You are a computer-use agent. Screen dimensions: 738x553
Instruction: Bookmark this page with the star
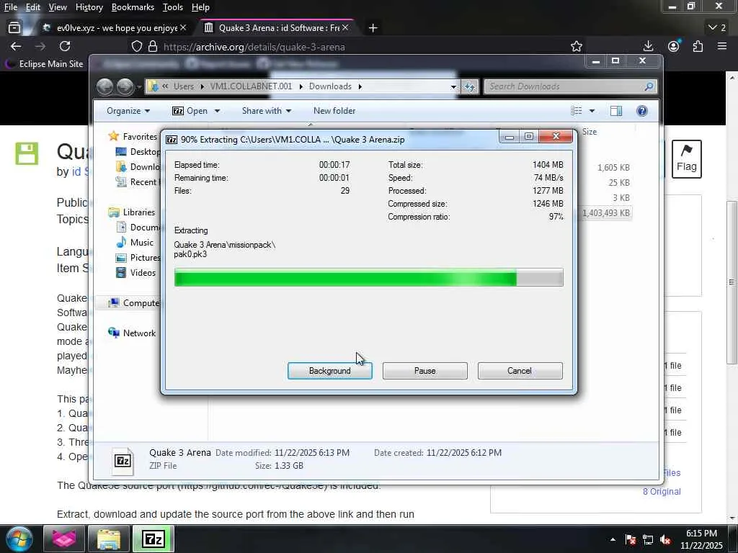pos(576,46)
